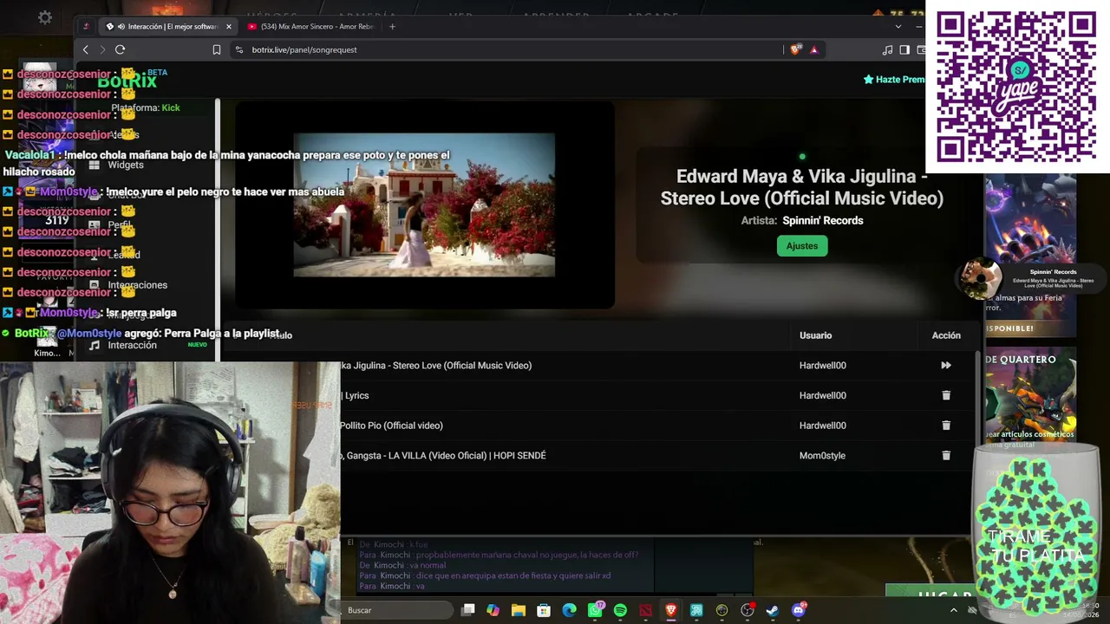Viewport: 1110px width, 624px height.
Task: Delete the Lyrics song row from queue
Action: pyautogui.click(x=946, y=395)
